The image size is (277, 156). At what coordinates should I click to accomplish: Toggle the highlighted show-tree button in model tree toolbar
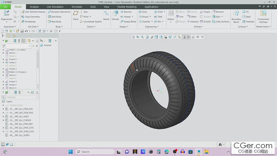(23, 41)
